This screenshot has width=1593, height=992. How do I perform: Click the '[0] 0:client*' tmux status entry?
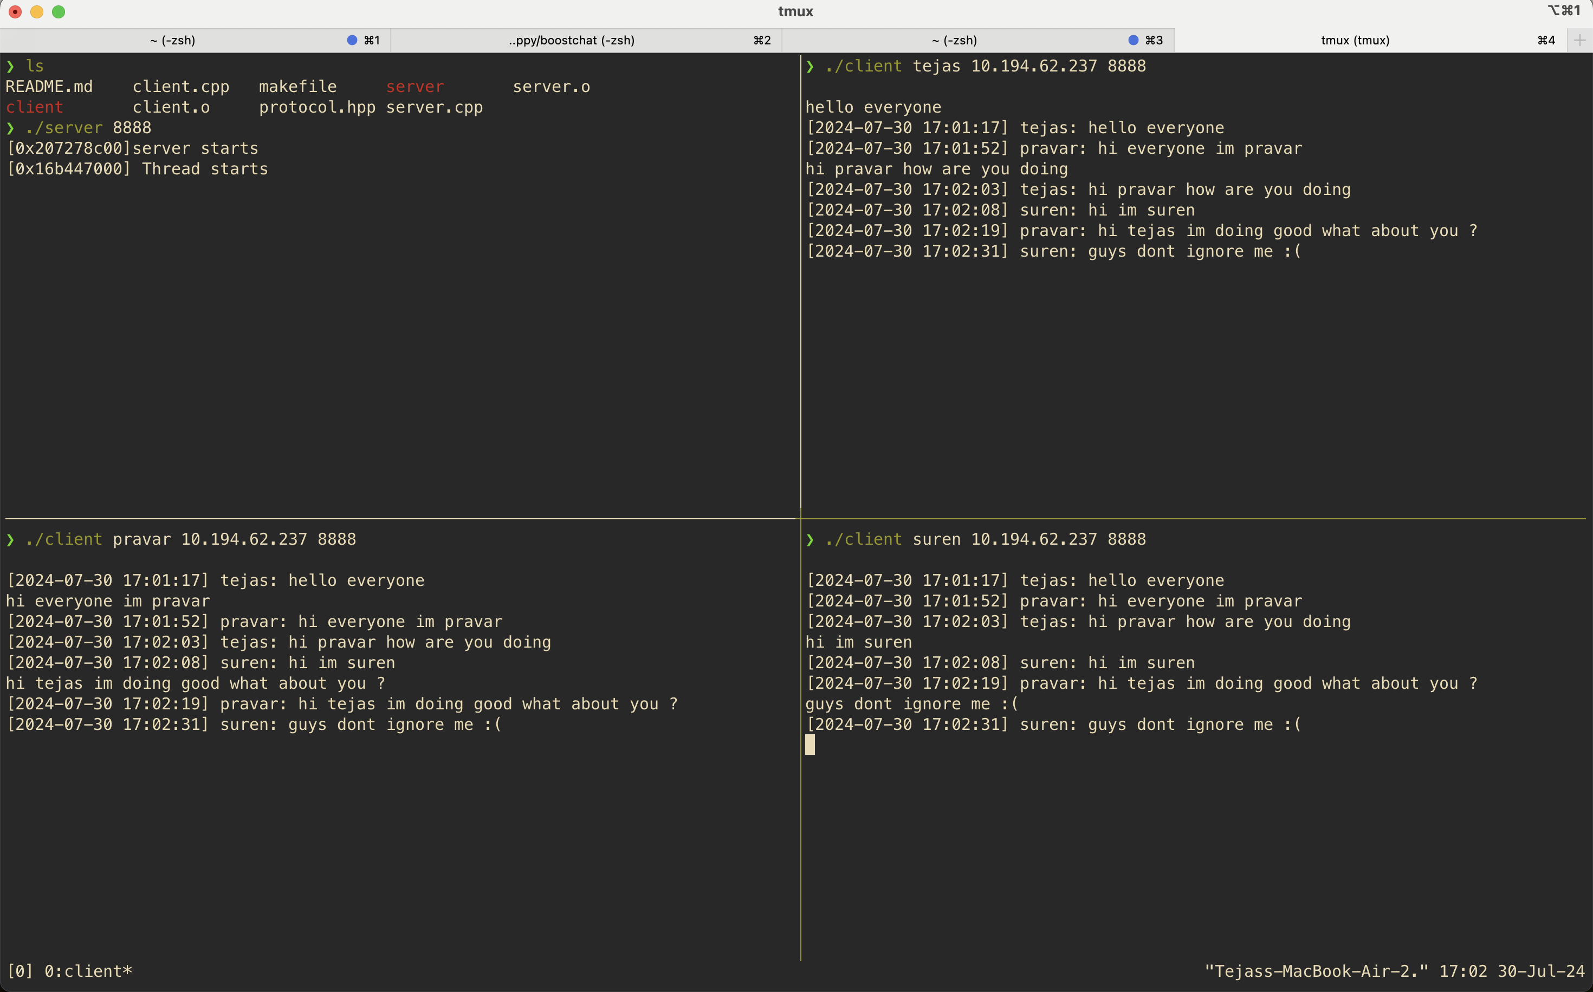(69, 971)
